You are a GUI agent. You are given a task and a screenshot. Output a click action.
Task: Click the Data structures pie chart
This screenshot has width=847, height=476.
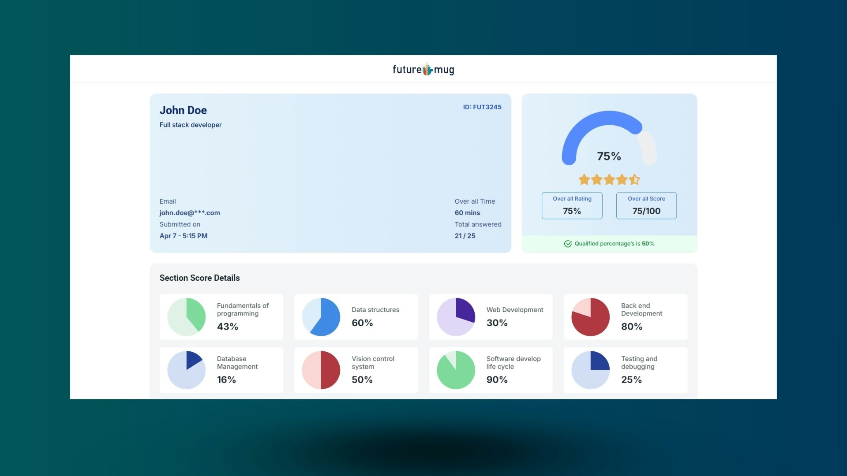click(x=321, y=316)
